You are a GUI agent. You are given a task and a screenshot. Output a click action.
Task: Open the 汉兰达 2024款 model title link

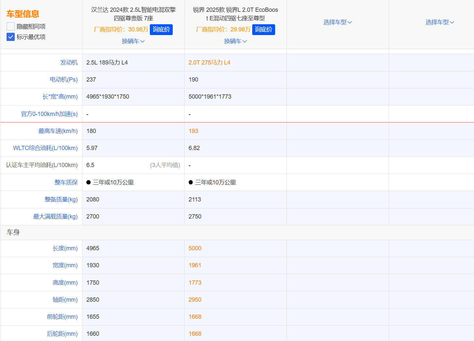(133, 14)
